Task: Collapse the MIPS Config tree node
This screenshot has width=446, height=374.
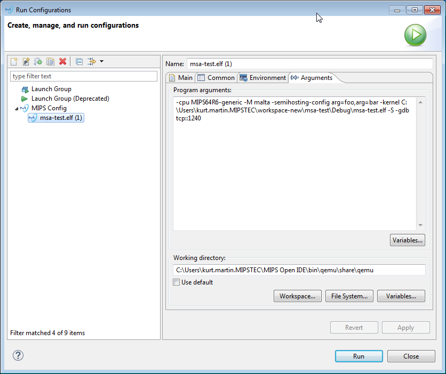Action: click(x=16, y=108)
